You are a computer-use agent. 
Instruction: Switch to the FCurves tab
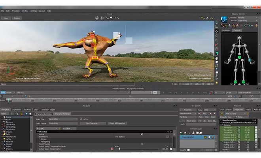point(27,109)
